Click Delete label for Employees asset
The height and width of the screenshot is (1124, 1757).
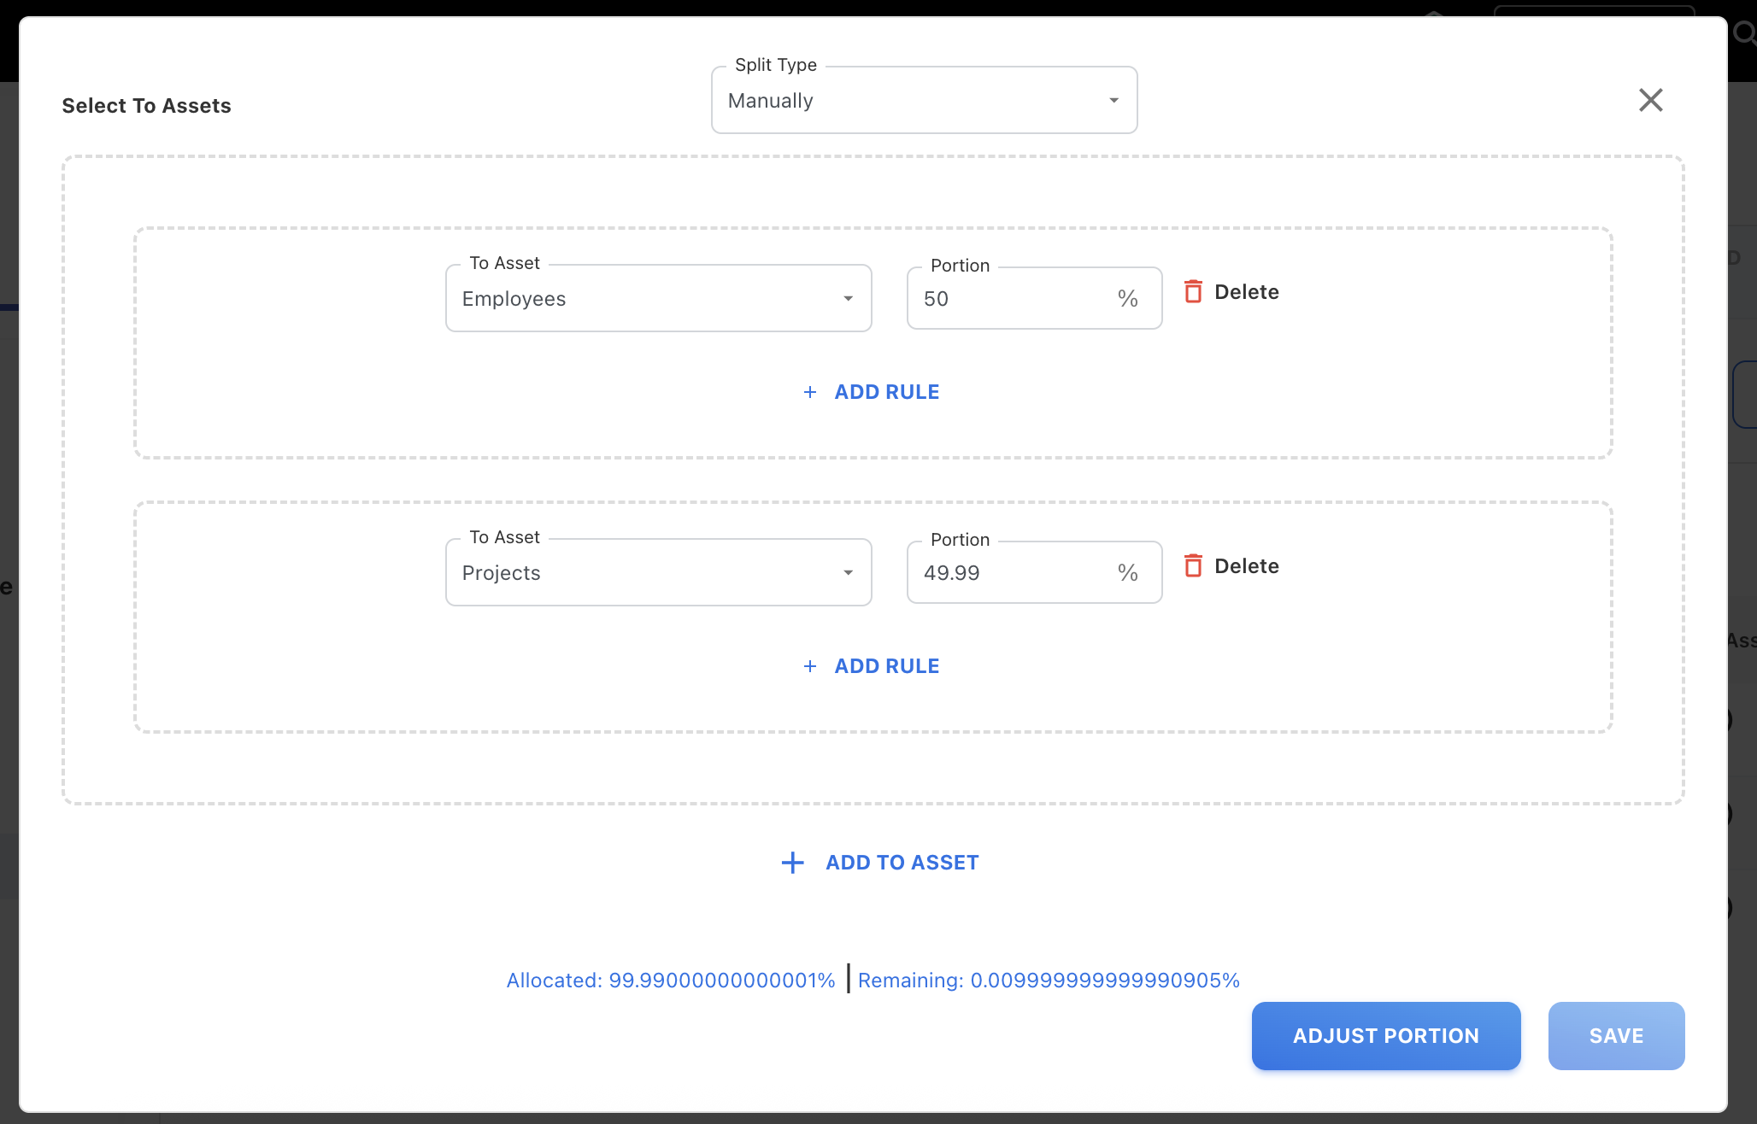(x=1246, y=292)
